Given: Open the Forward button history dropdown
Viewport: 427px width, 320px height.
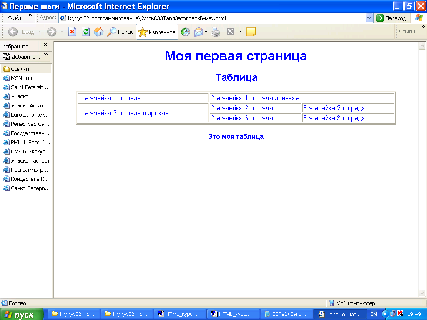Looking at the screenshot, I should tap(62, 32).
